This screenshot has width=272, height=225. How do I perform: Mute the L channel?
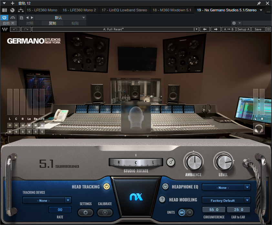(x=10, y=125)
